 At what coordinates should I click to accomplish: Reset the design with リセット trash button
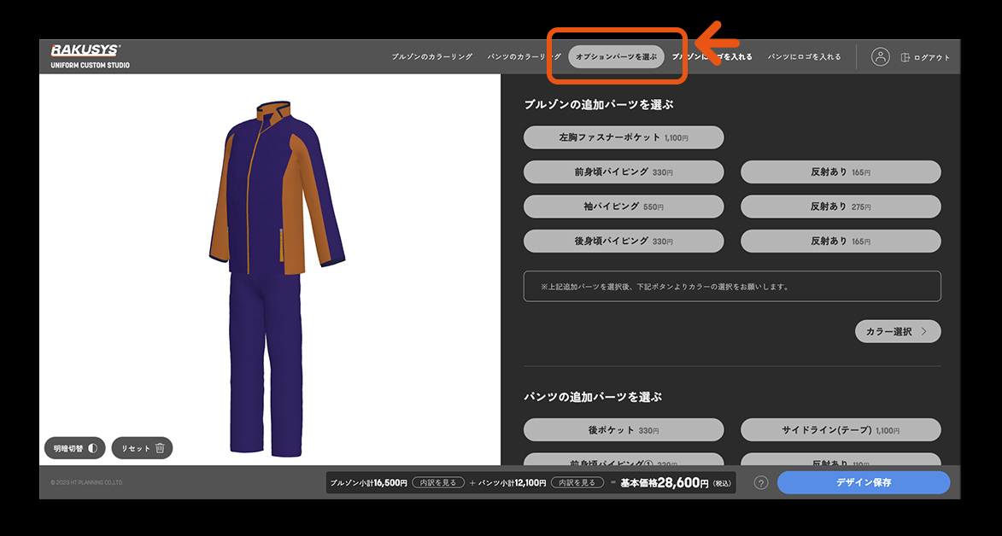pos(142,448)
